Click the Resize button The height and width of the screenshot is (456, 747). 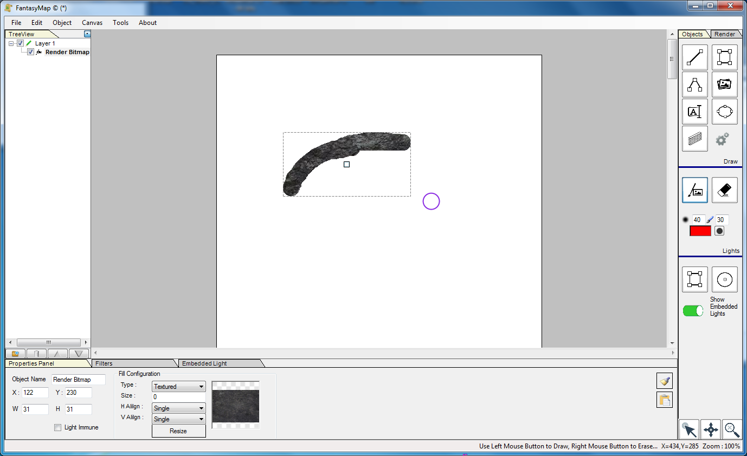click(179, 431)
